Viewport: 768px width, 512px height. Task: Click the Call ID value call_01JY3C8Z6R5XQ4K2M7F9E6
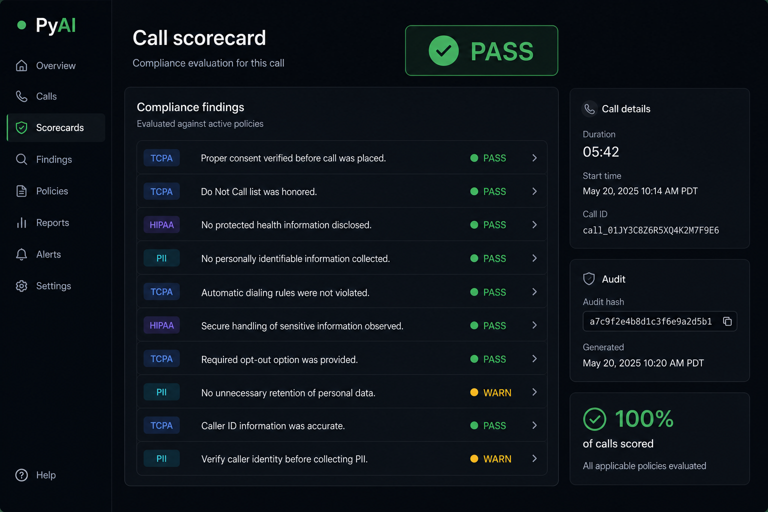pyautogui.click(x=651, y=230)
